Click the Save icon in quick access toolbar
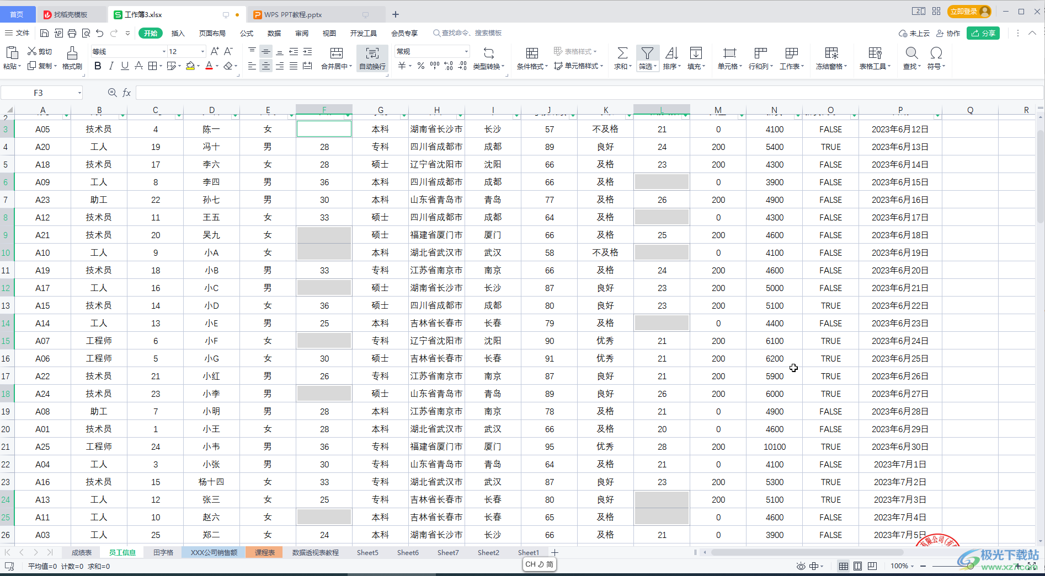 pyautogui.click(x=45, y=33)
